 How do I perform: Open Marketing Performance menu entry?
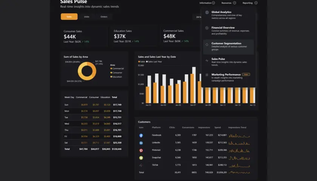coord(228,77)
